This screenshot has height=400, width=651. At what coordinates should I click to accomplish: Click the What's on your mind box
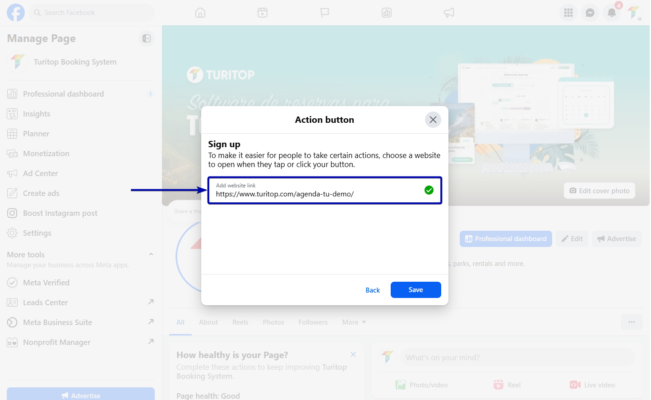point(518,358)
